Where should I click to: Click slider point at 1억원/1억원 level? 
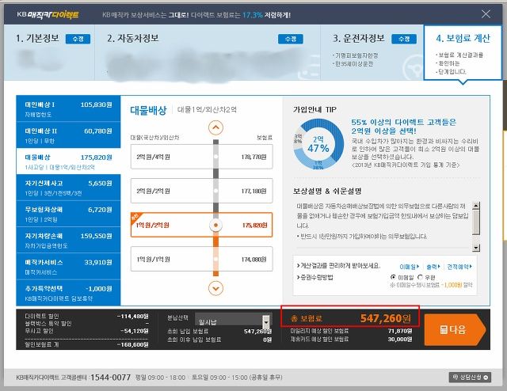click(x=215, y=259)
